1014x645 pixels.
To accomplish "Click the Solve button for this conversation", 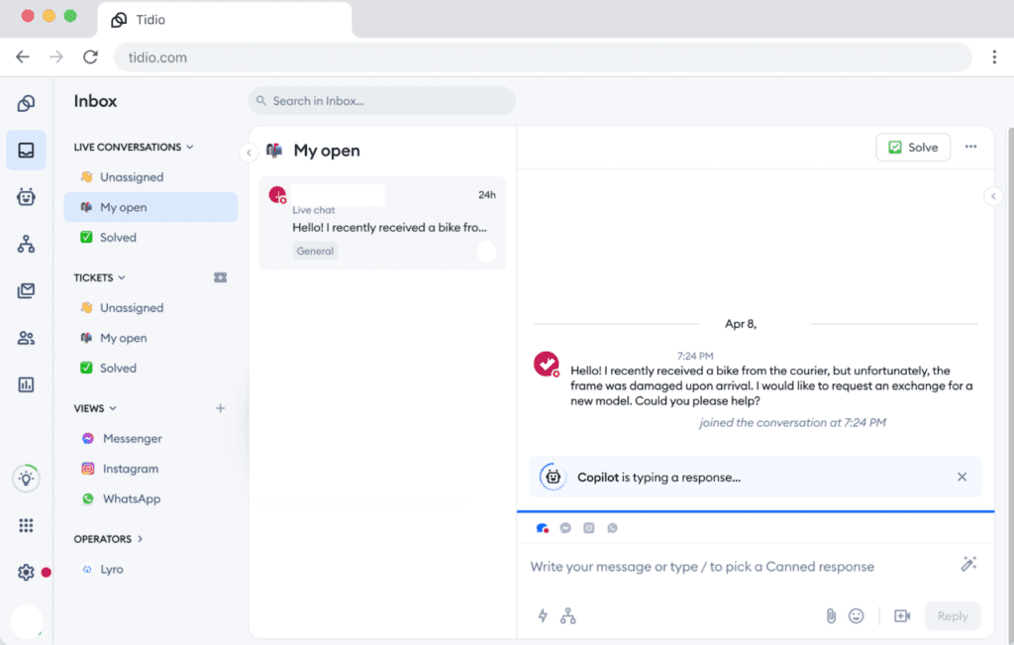I will click(x=912, y=147).
